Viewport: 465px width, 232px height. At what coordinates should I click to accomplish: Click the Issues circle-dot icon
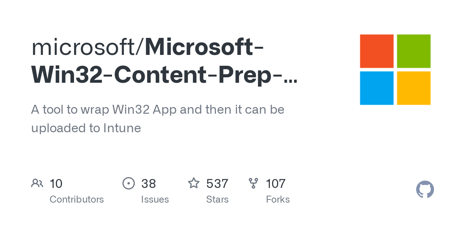[x=128, y=183]
